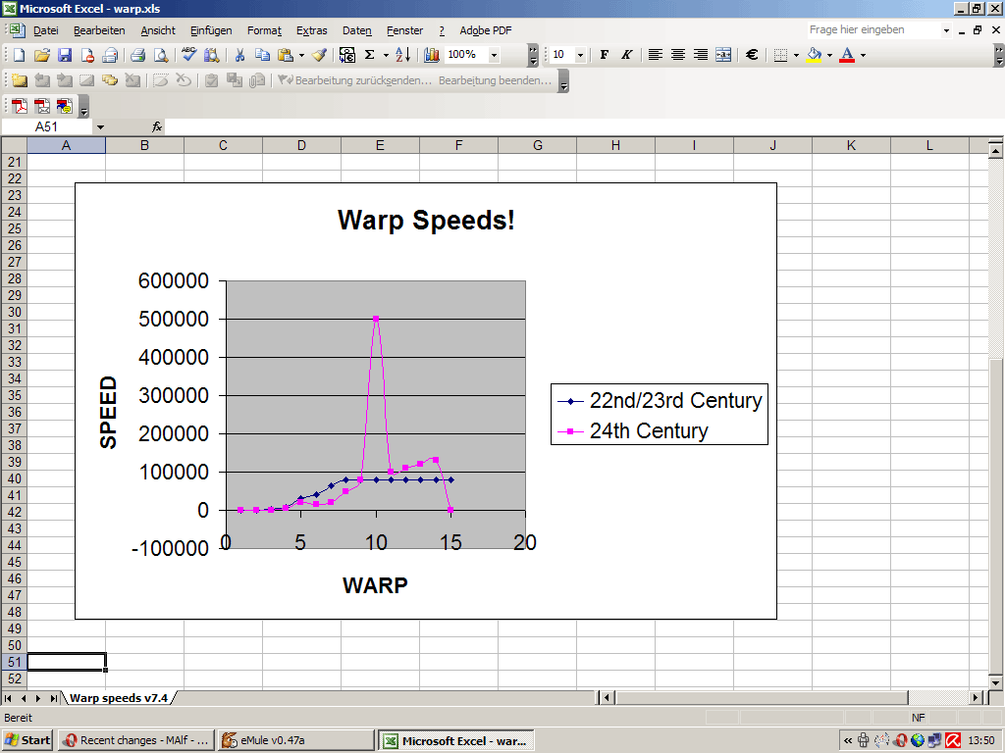Click the chart legend entry 24th Century
The width and height of the screenshot is (1005, 753).
tap(649, 431)
